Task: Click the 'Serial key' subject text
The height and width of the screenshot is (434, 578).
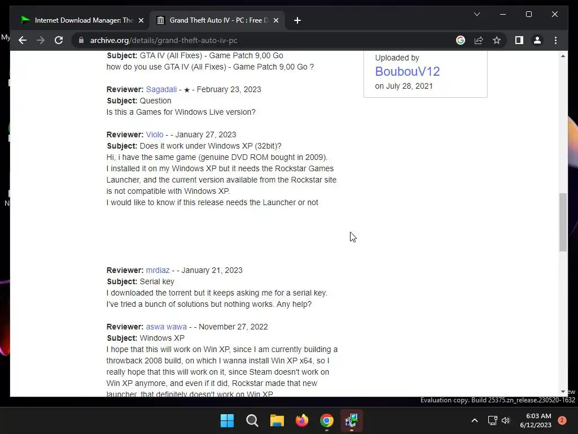Action: [x=157, y=281]
